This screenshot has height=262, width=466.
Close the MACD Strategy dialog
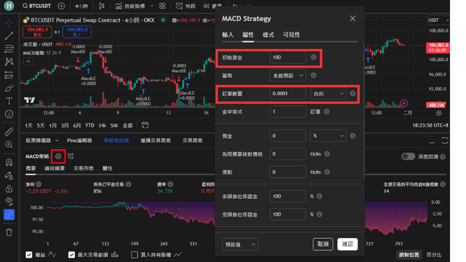click(353, 19)
